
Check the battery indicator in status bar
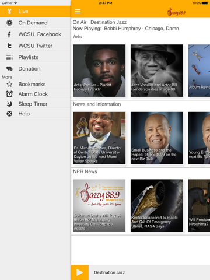point(205,3)
